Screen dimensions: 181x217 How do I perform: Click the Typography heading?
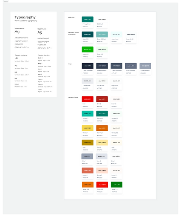25,17
